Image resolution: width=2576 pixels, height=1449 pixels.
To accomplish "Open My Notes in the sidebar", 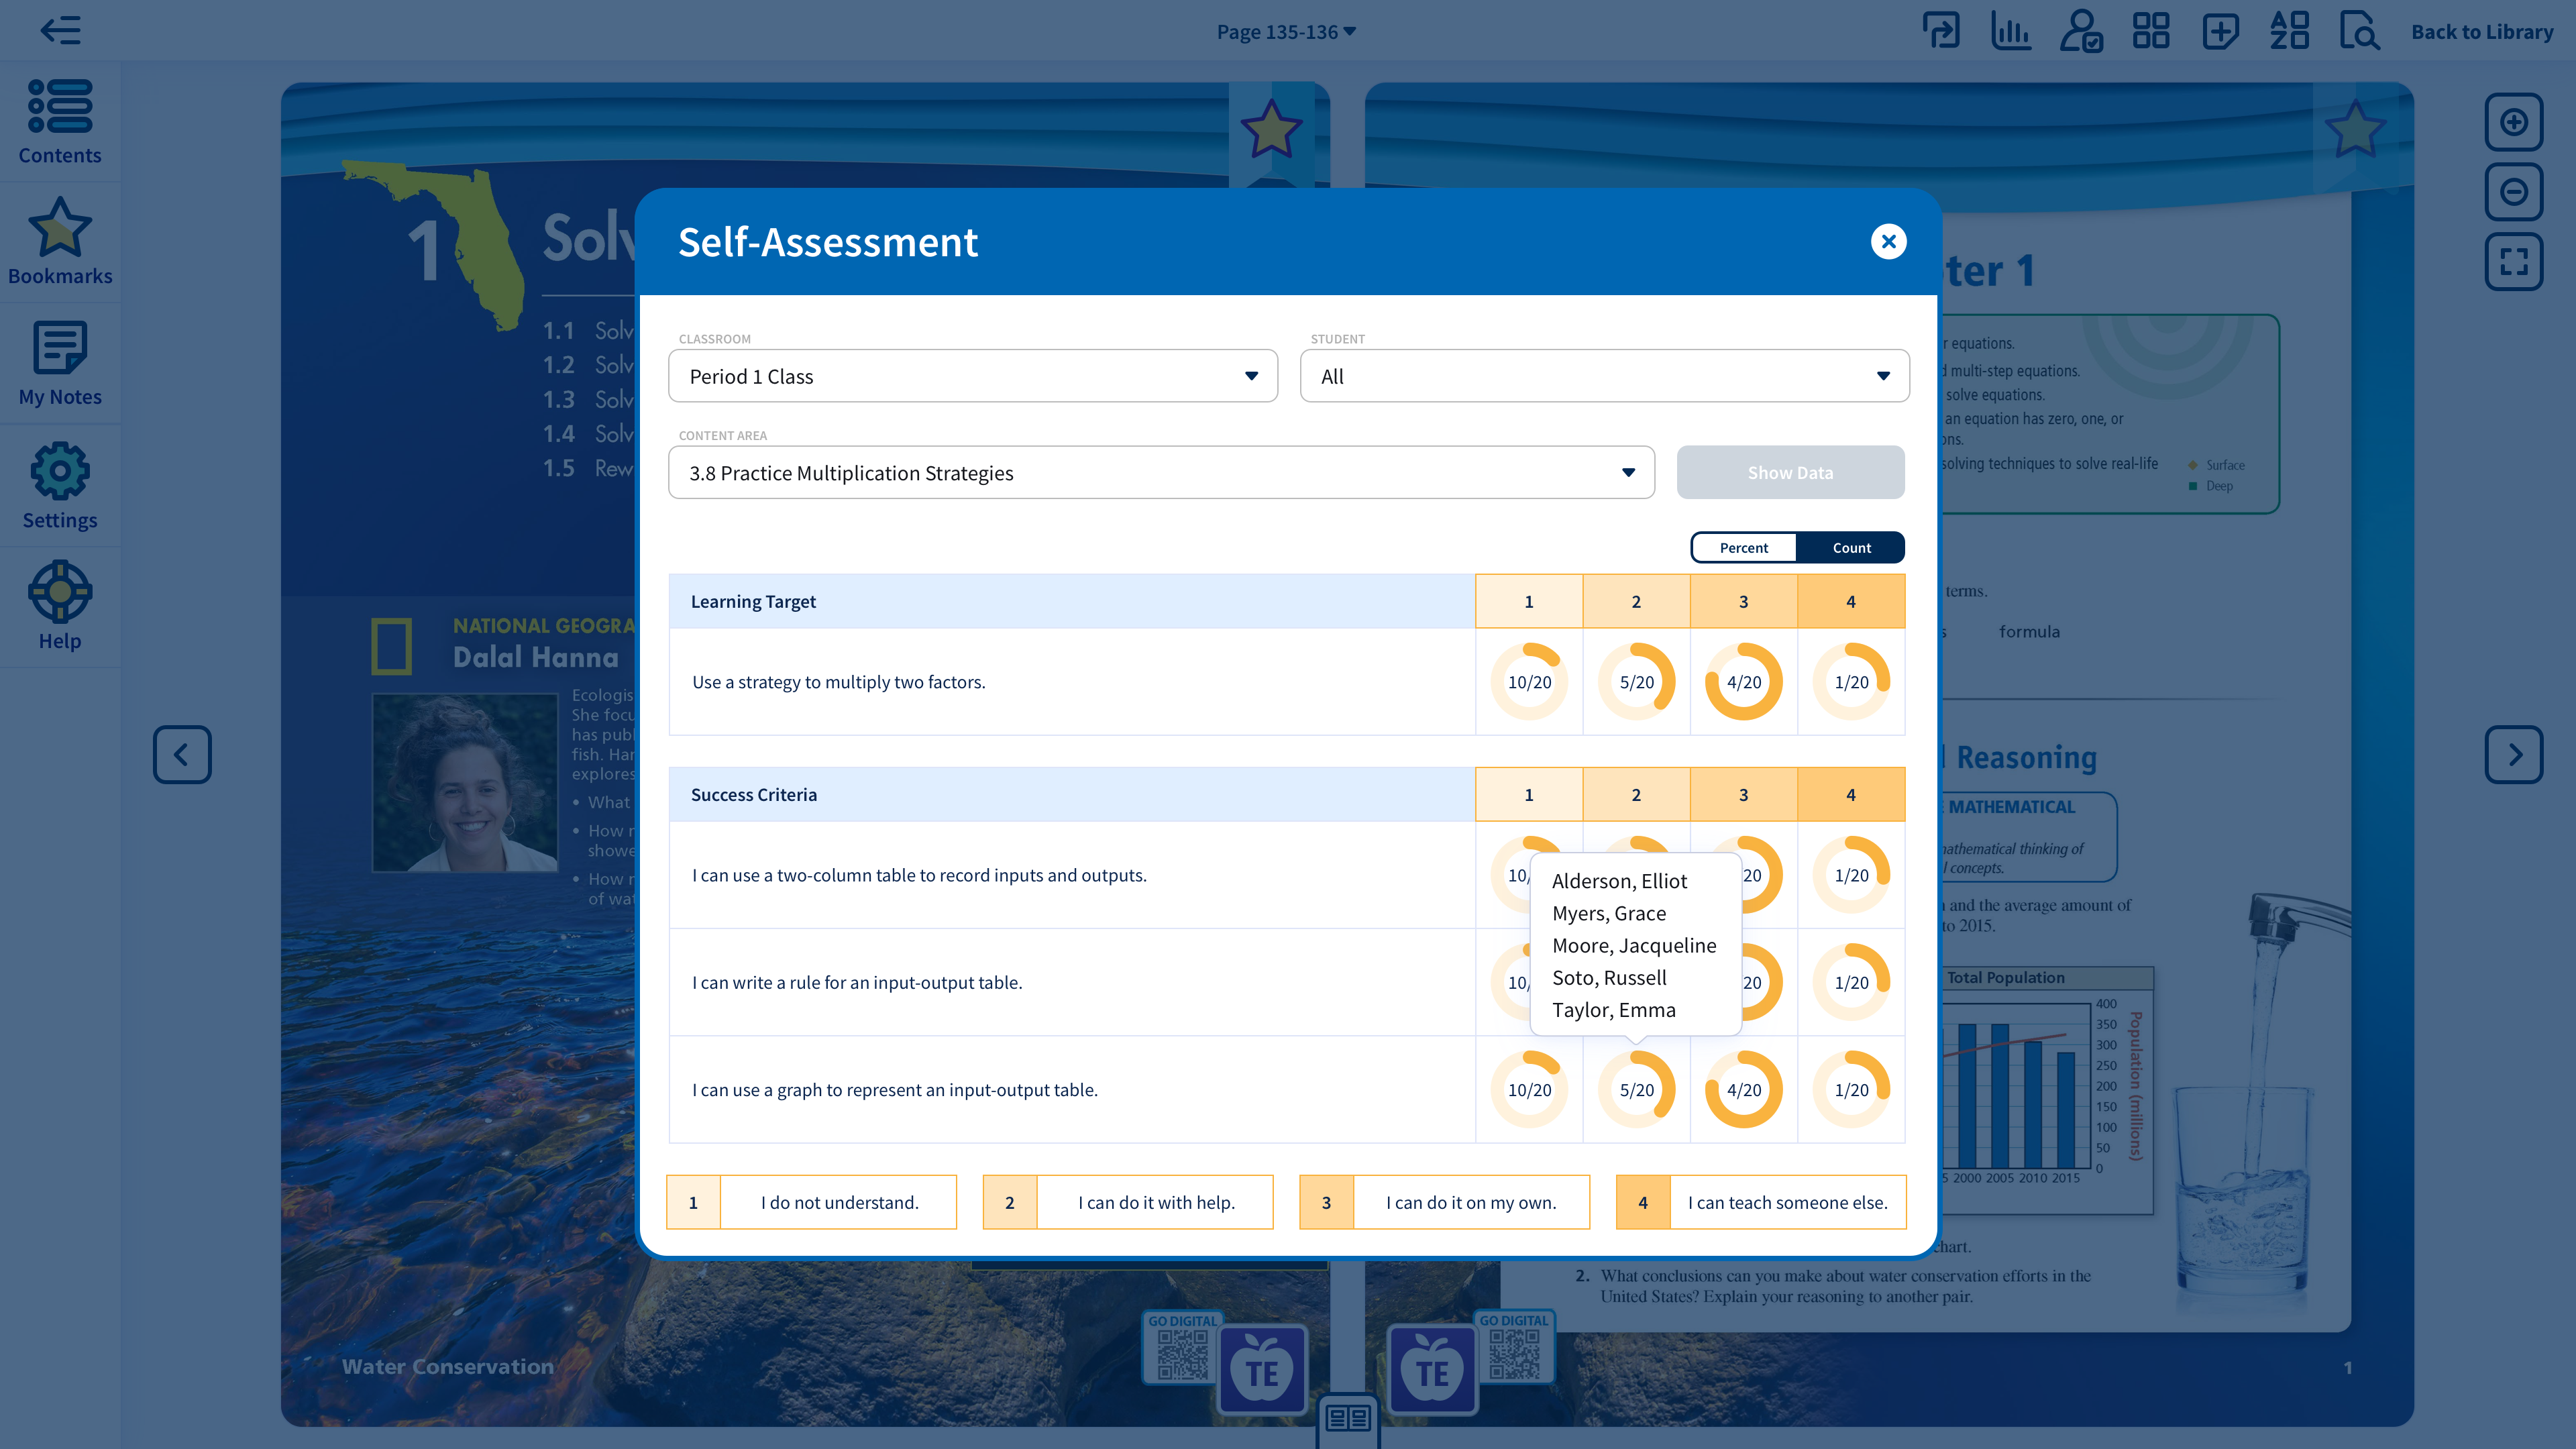I will 60,364.
